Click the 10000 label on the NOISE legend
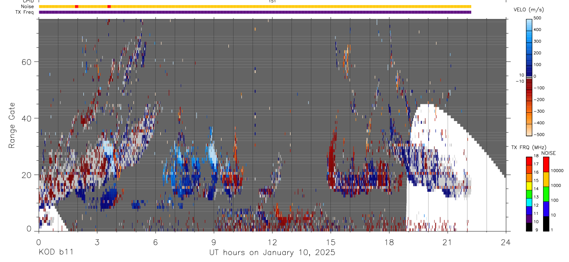The height and width of the screenshot is (262, 569). click(x=557, y=171)
